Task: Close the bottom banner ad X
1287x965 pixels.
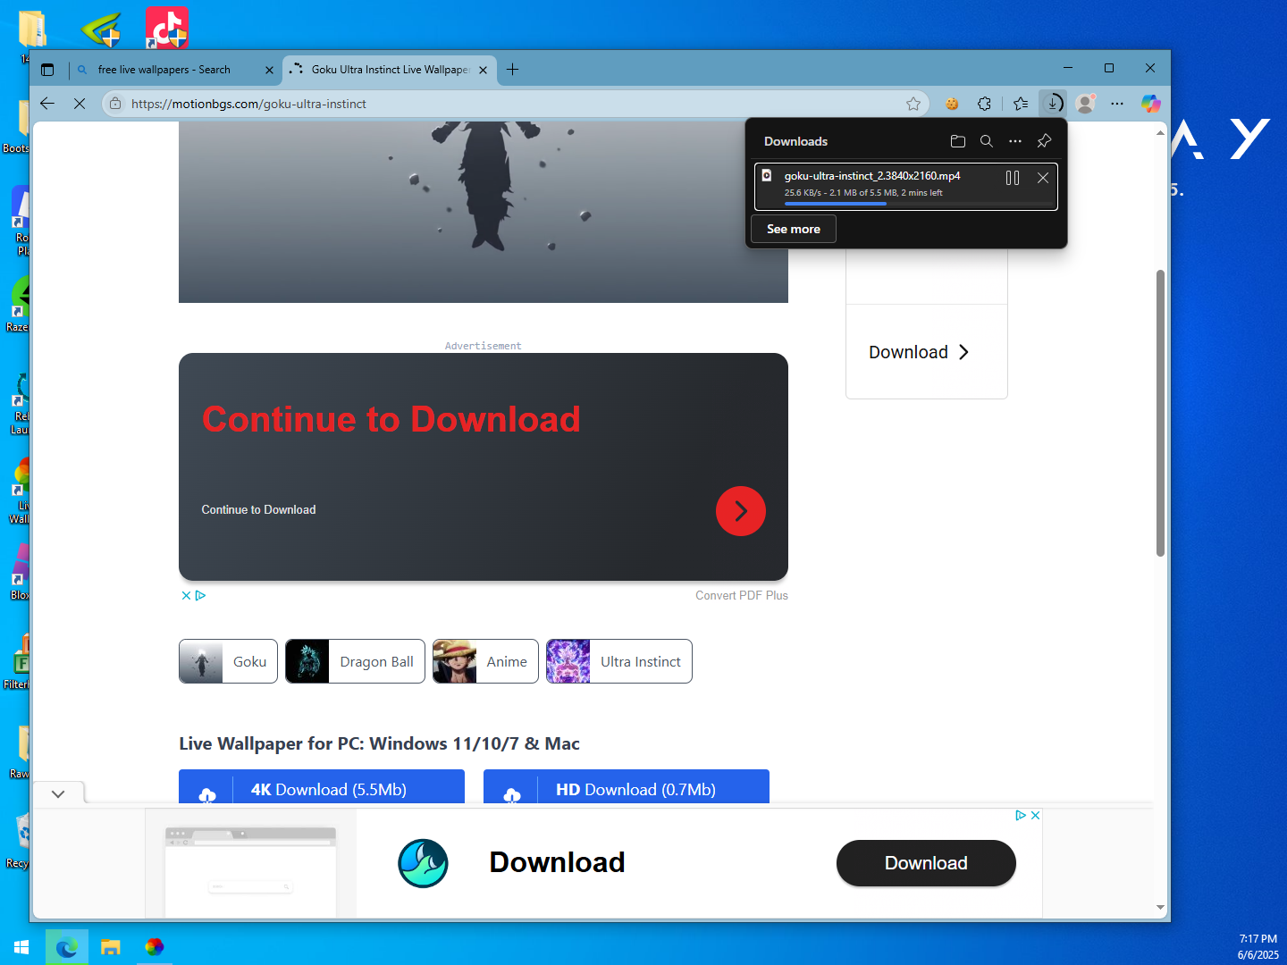Action: (1035, 815)
